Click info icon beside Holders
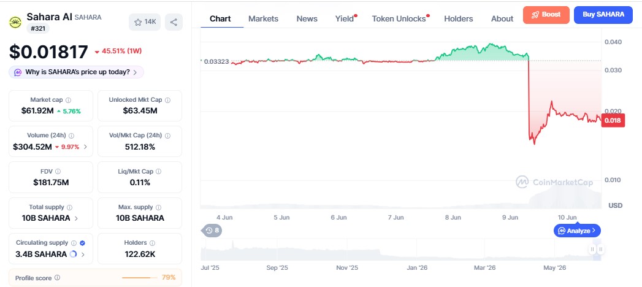 (x=152, y=243)
